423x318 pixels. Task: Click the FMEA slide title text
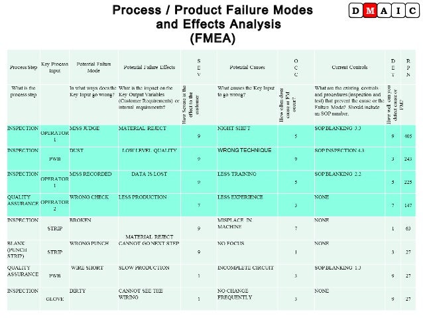tap(212, 24)
